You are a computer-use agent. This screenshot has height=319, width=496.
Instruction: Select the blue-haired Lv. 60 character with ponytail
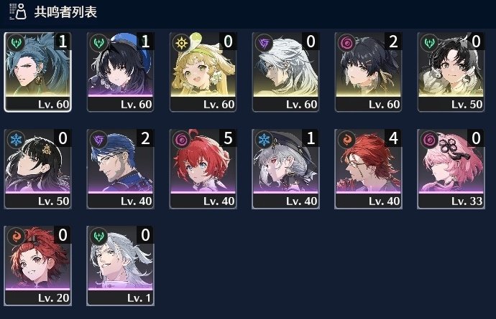[37, 72]
